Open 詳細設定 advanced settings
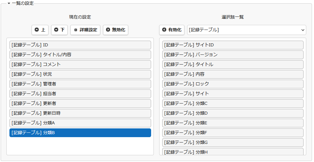This screenshot has width=314, height=162. click(85, 30)
